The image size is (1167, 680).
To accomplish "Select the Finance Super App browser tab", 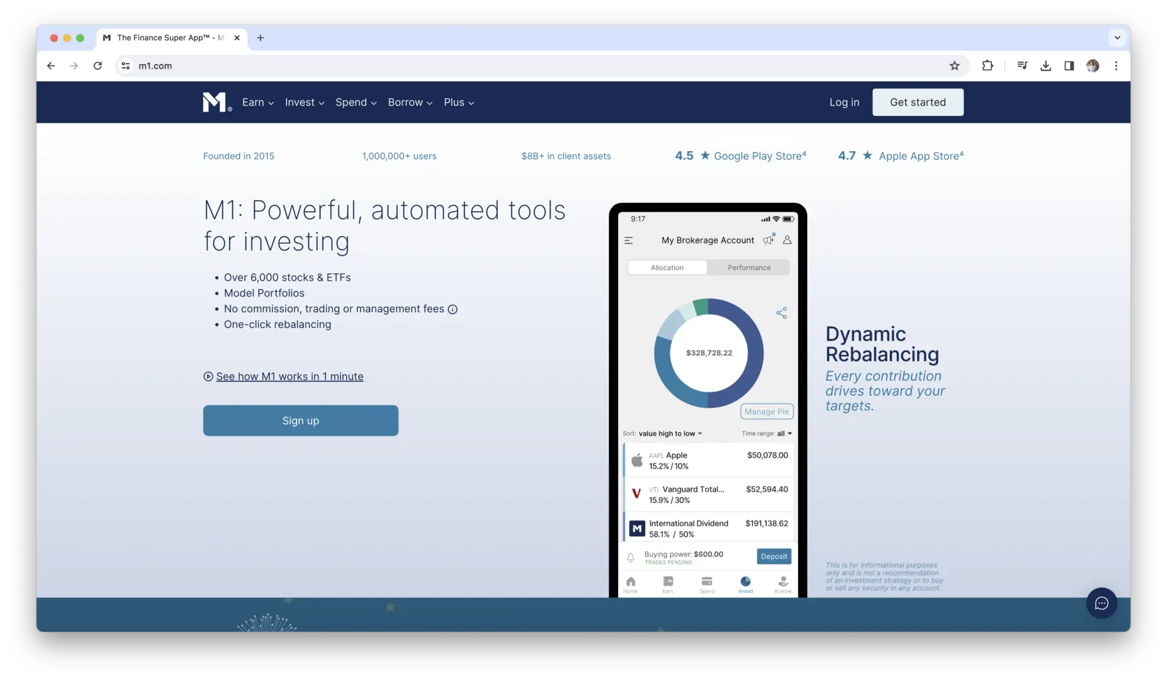I will click(x=171, y=38).
